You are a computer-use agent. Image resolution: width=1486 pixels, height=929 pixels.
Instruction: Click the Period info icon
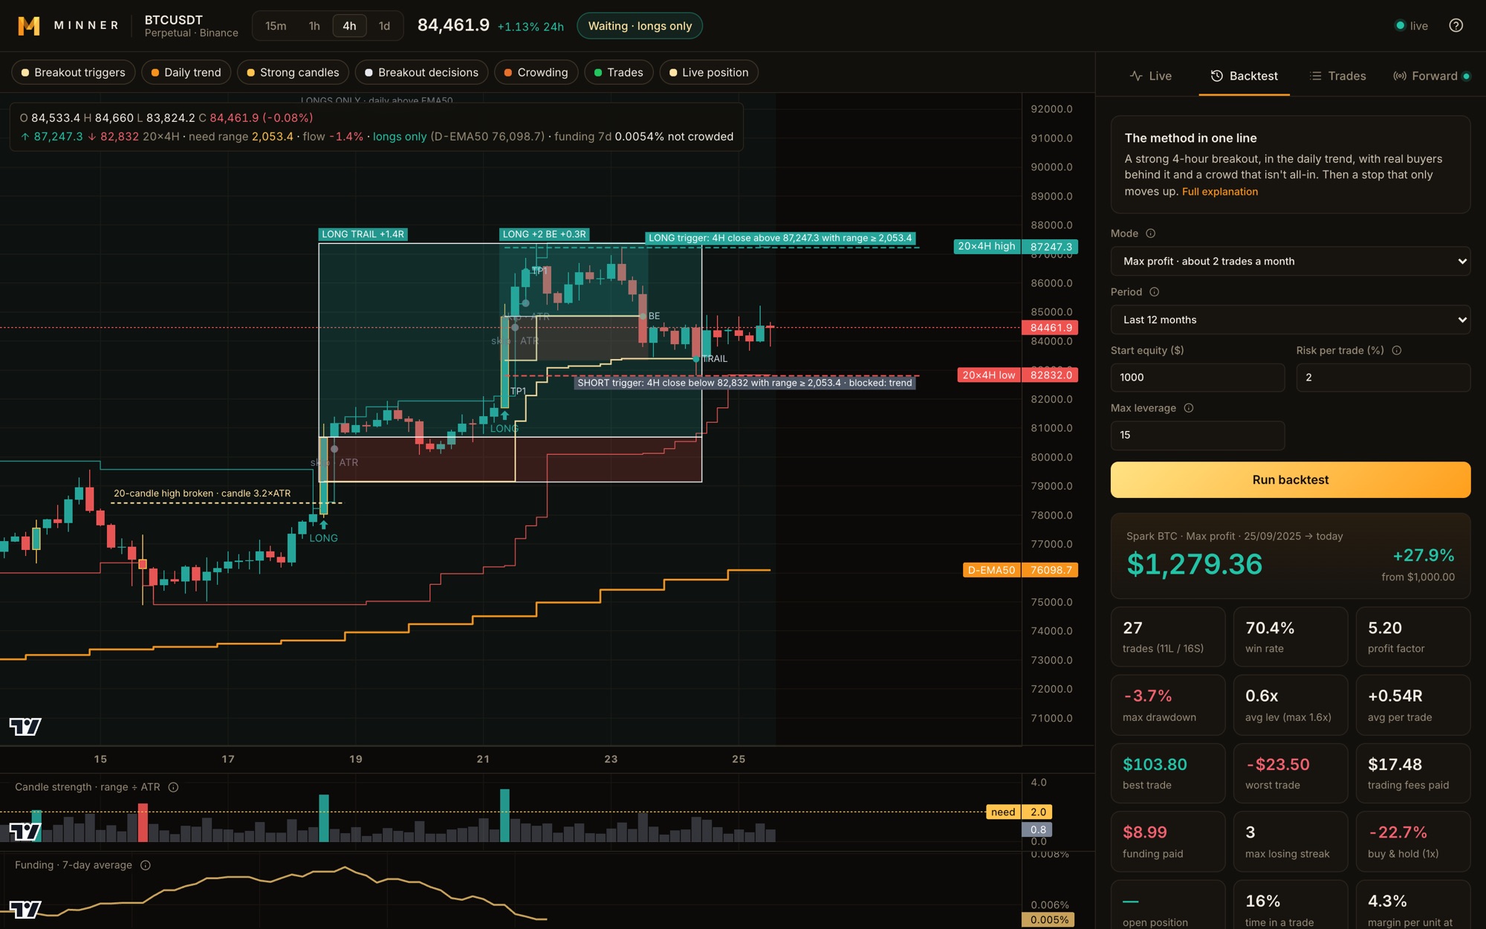[1155, 292]
